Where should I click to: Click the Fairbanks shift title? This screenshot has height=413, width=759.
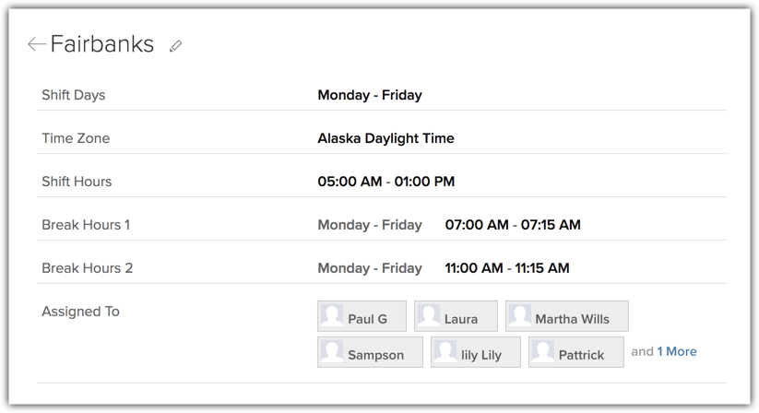tap(101, 44)
